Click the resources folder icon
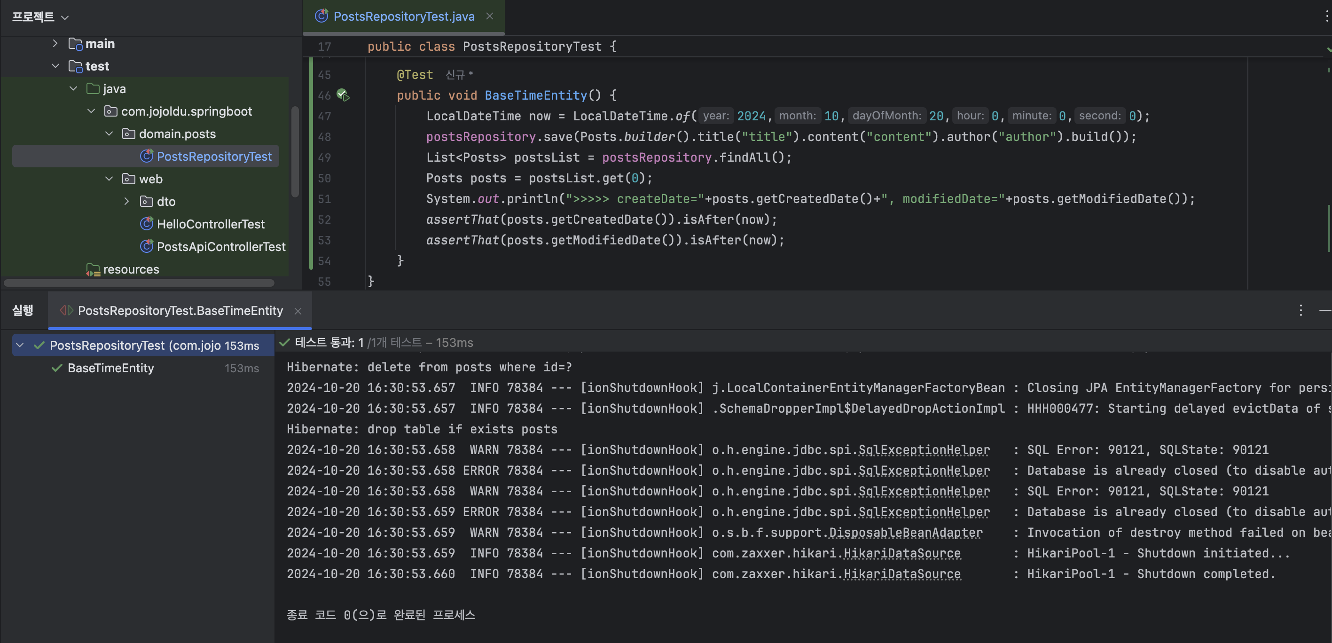Viewport: 1332px width, 643px height. (93, 269)
